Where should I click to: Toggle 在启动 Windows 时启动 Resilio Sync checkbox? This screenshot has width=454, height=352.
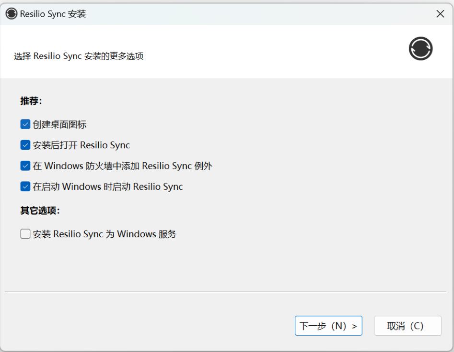pyautogui.click(x=25, y=187)
